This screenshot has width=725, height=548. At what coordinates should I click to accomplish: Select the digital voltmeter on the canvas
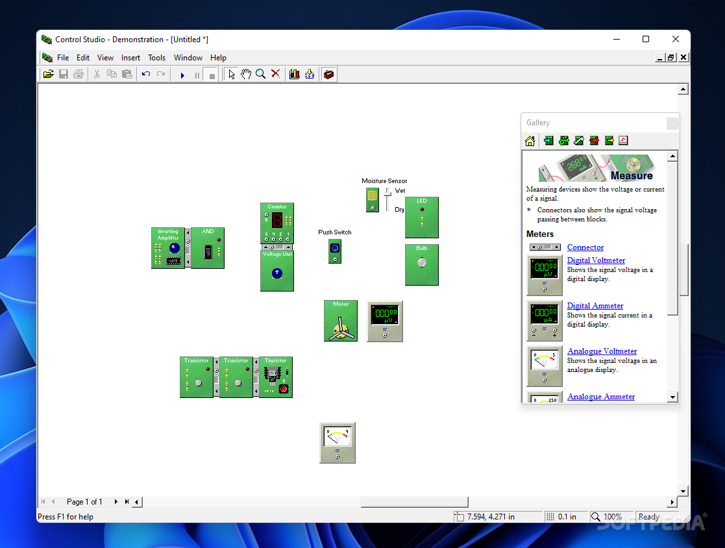tap(385, 321)
